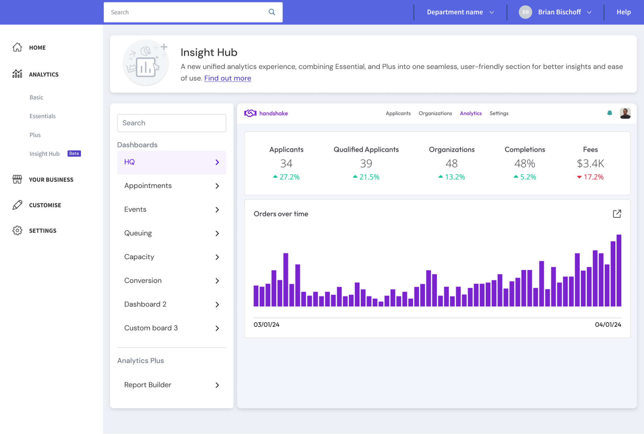Click the Home house icon
This screenshot has height=434, width=644.
click(17, 47)
